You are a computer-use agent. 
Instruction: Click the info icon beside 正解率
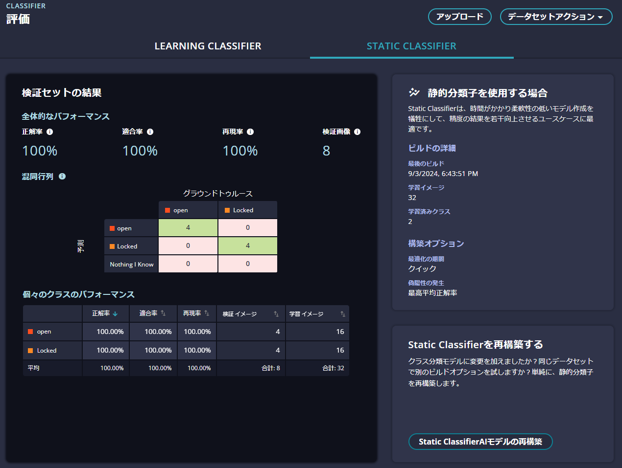tap(49, 132)
